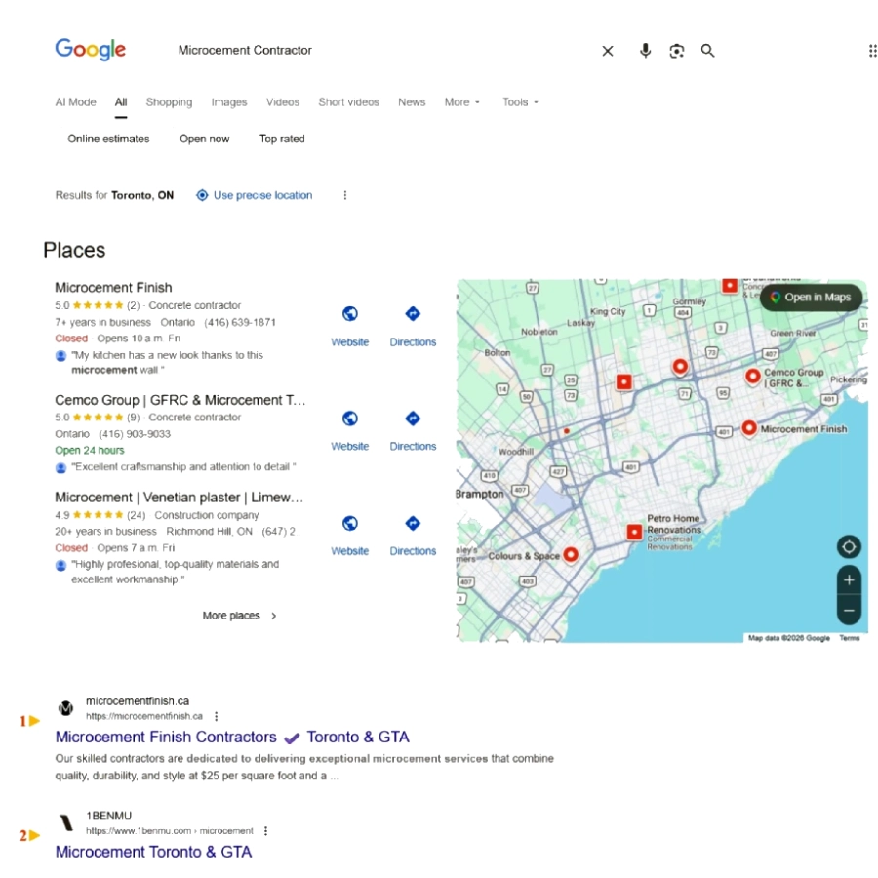The width and height of the screenshot is (878, 878).
Task: Apply the Open now filter
Action: pos(205,139)
